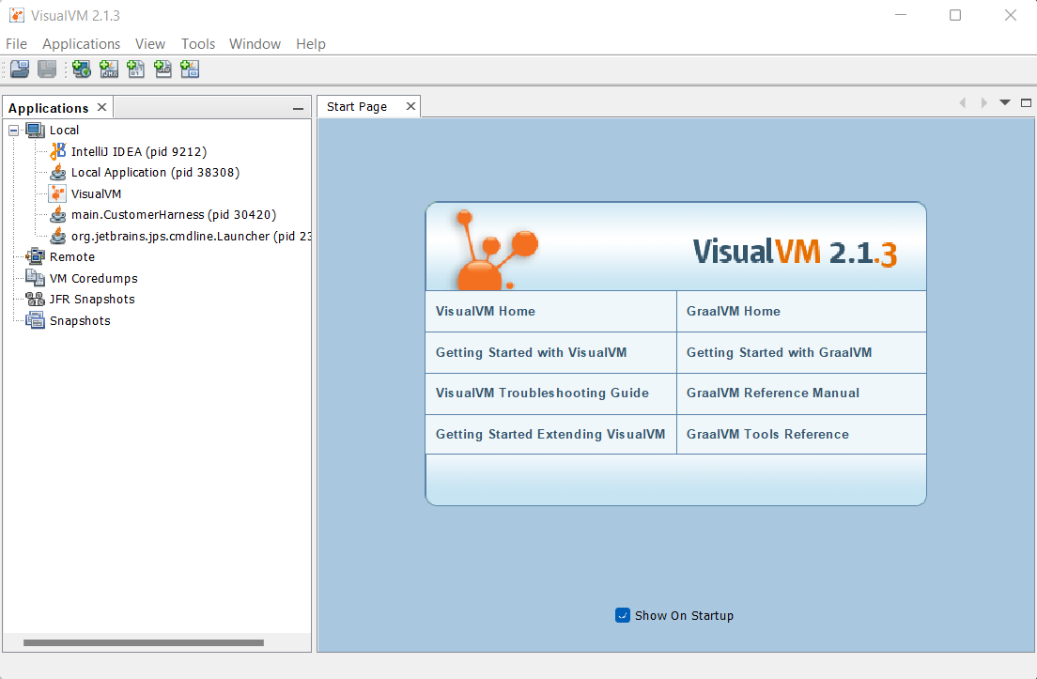1037x679 pixels.
Task: Click the Add VM Coredump toolbar icon
Action: (x=136, y=69)
